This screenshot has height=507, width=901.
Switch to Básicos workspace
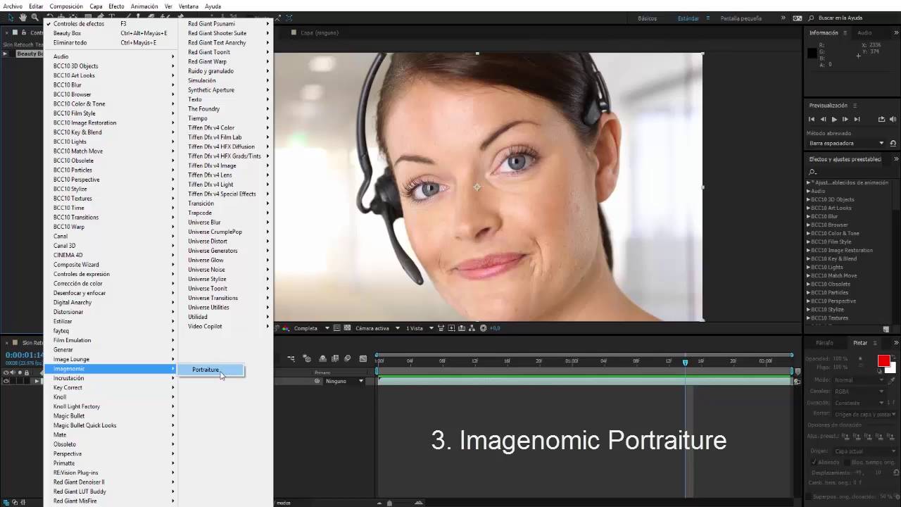coord(647,18)
